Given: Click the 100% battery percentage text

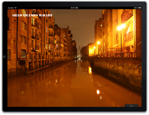Looking at the screenshot, I should (136, 8).
